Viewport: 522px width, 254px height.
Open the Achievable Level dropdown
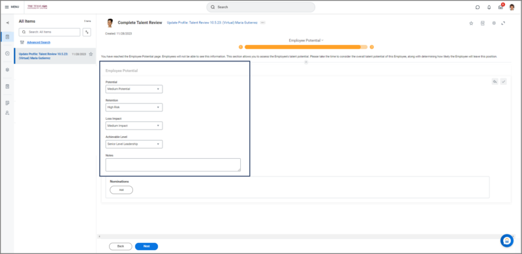click(x=134, y=144)
